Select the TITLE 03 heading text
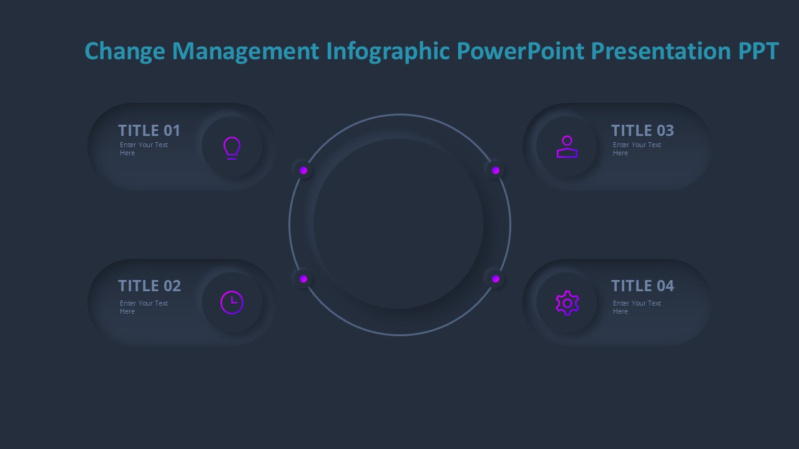 [642, 130]
